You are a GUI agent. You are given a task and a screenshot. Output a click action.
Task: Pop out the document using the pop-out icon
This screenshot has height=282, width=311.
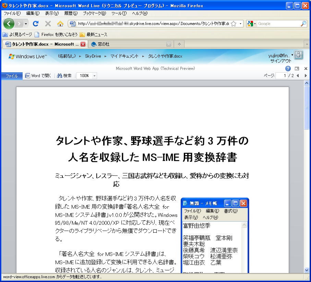[x=296, y=69]
